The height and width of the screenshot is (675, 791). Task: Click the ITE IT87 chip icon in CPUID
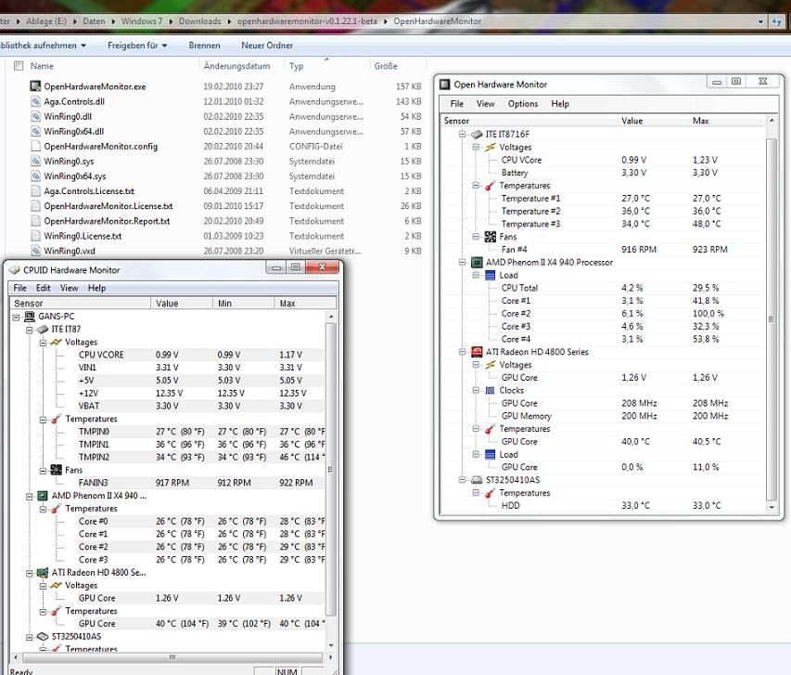(x=43, y=330)
